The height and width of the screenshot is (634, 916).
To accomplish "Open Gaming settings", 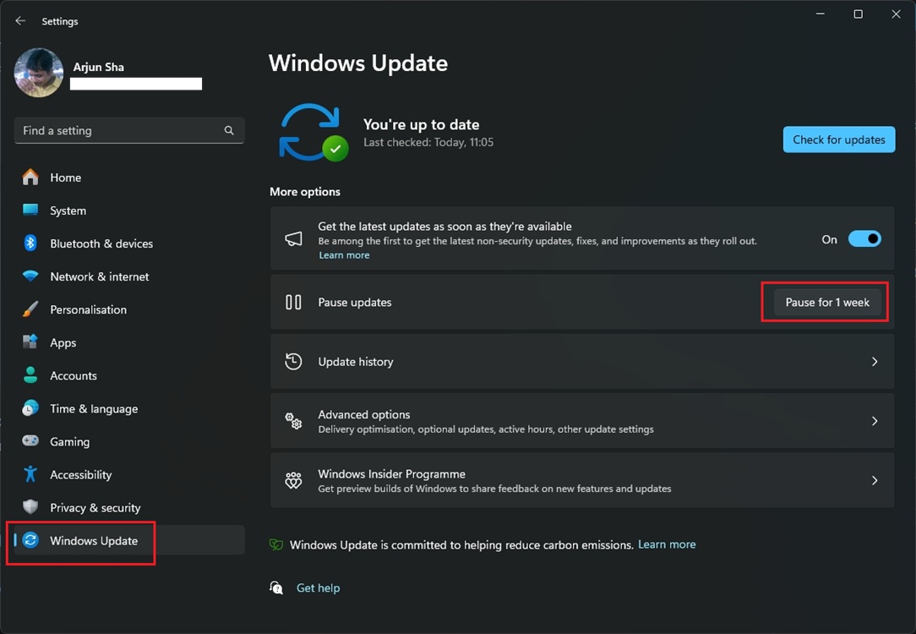I will [69, 441].
